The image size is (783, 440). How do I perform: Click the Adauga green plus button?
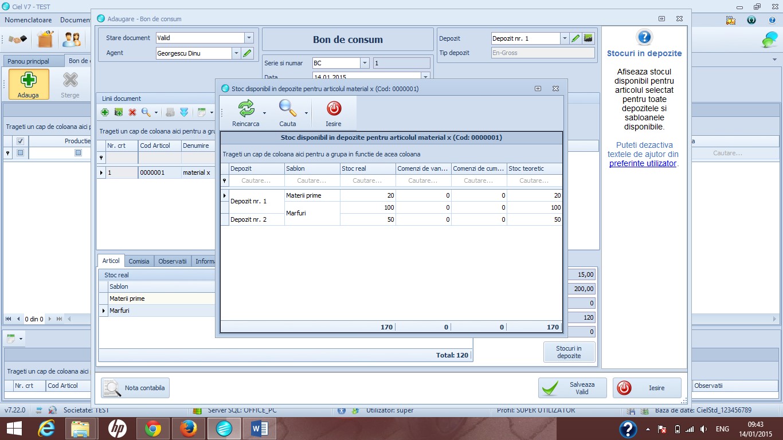click(x=28, y=84)
